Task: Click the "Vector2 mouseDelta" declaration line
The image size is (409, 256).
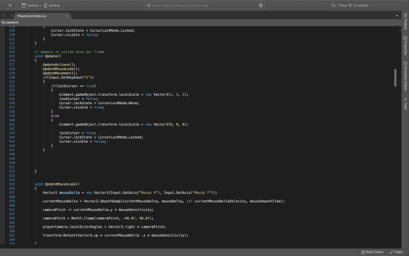Action: pos(130,193)
